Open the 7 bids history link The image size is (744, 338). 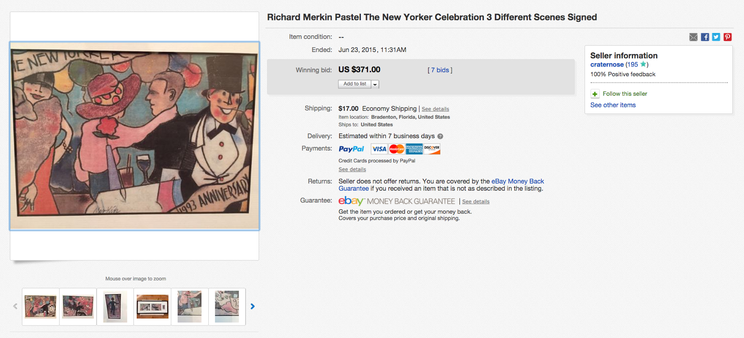coord(440,70)
